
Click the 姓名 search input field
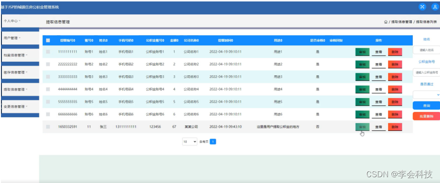426,50
